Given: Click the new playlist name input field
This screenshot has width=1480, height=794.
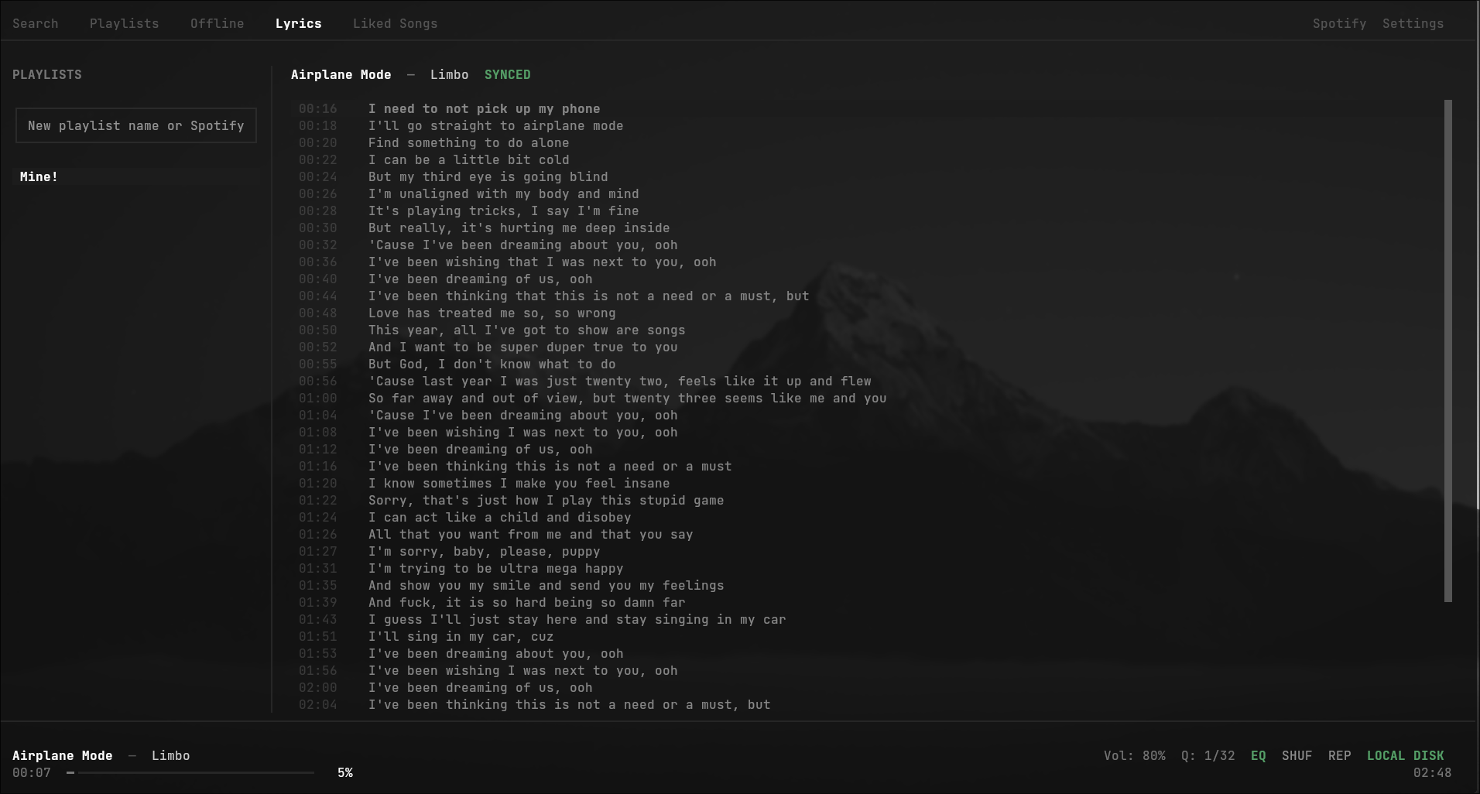Looking at the screenshot, I should tap(136, 125).
